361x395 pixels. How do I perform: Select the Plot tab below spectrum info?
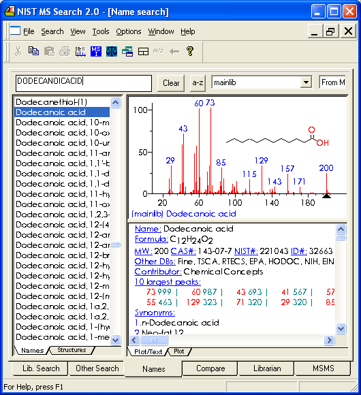179,351
